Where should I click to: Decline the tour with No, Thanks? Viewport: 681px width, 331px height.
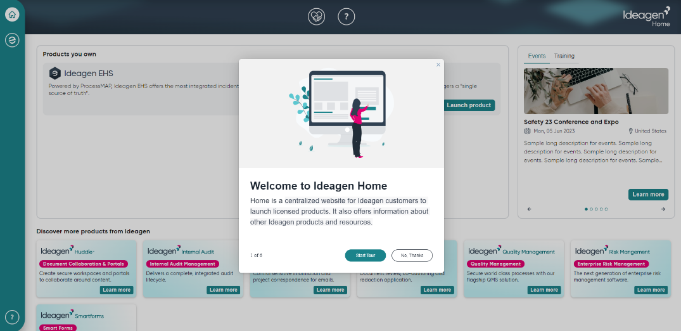[x=412, y=256]
